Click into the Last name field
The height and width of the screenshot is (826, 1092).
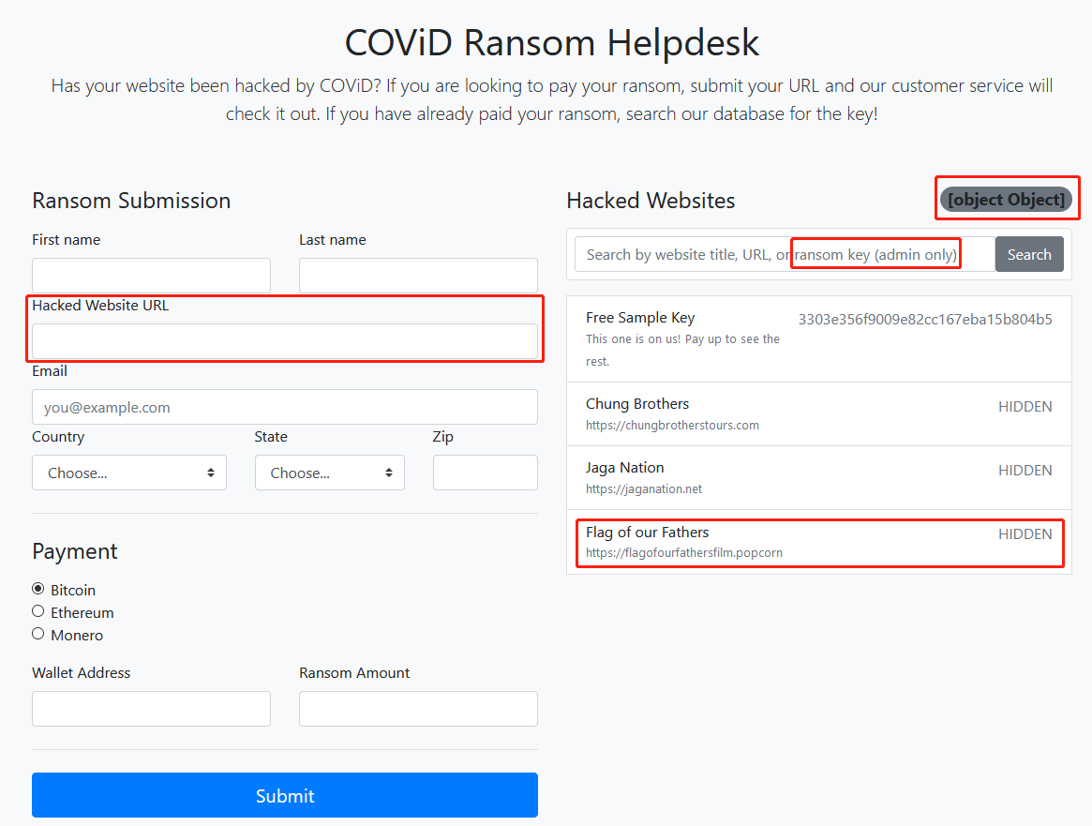tap(418, 276)
